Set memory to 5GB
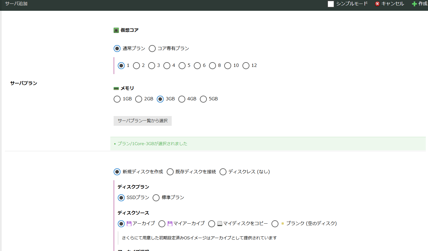428x251 pixels. (203, 99)
